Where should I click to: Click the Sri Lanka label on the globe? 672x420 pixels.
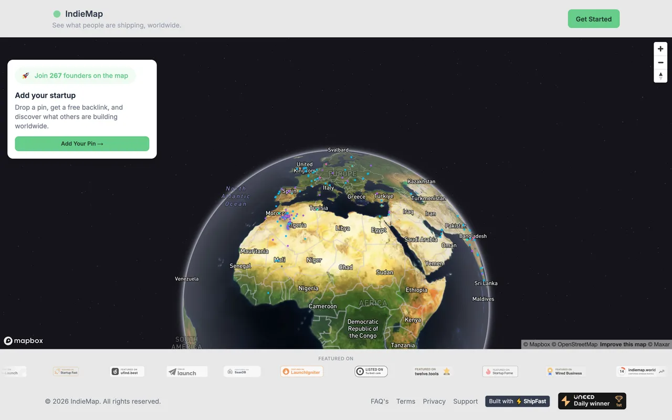pyautogui.click(x=486, y=283)
